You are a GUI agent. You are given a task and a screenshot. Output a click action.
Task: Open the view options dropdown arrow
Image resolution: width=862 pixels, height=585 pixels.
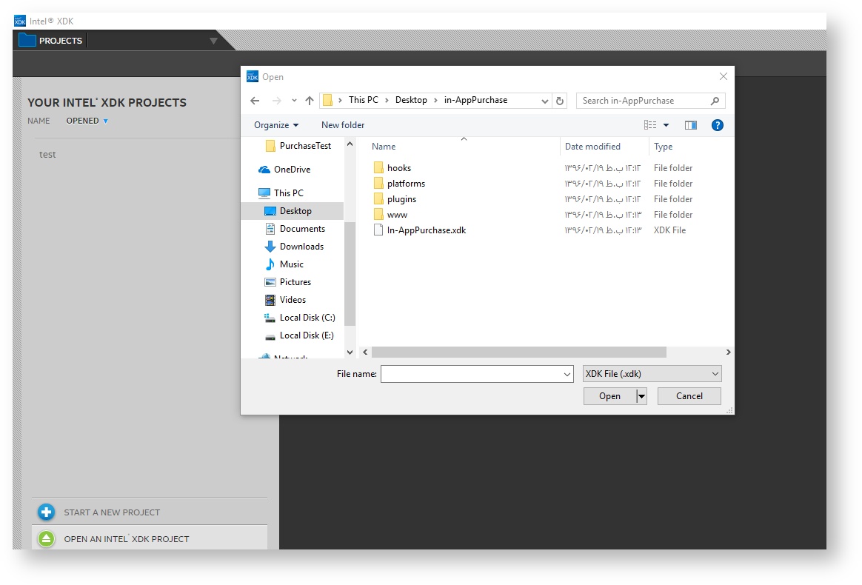tap(666, 125)
